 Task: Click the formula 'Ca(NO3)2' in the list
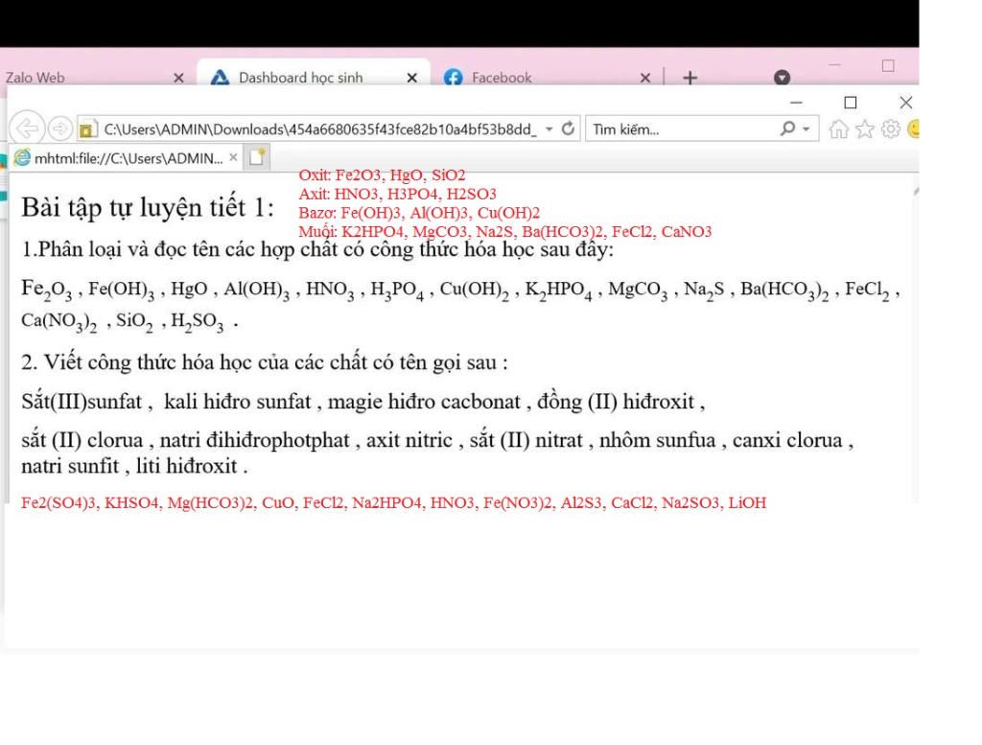coord(58,322)
